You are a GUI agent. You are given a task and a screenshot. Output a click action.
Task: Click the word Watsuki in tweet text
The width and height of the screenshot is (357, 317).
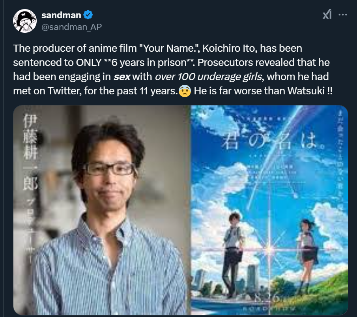point(306,91)
